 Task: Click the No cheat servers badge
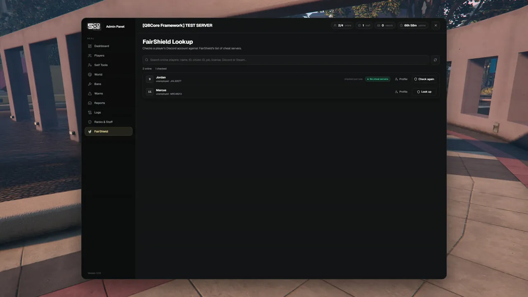(377, 79)
